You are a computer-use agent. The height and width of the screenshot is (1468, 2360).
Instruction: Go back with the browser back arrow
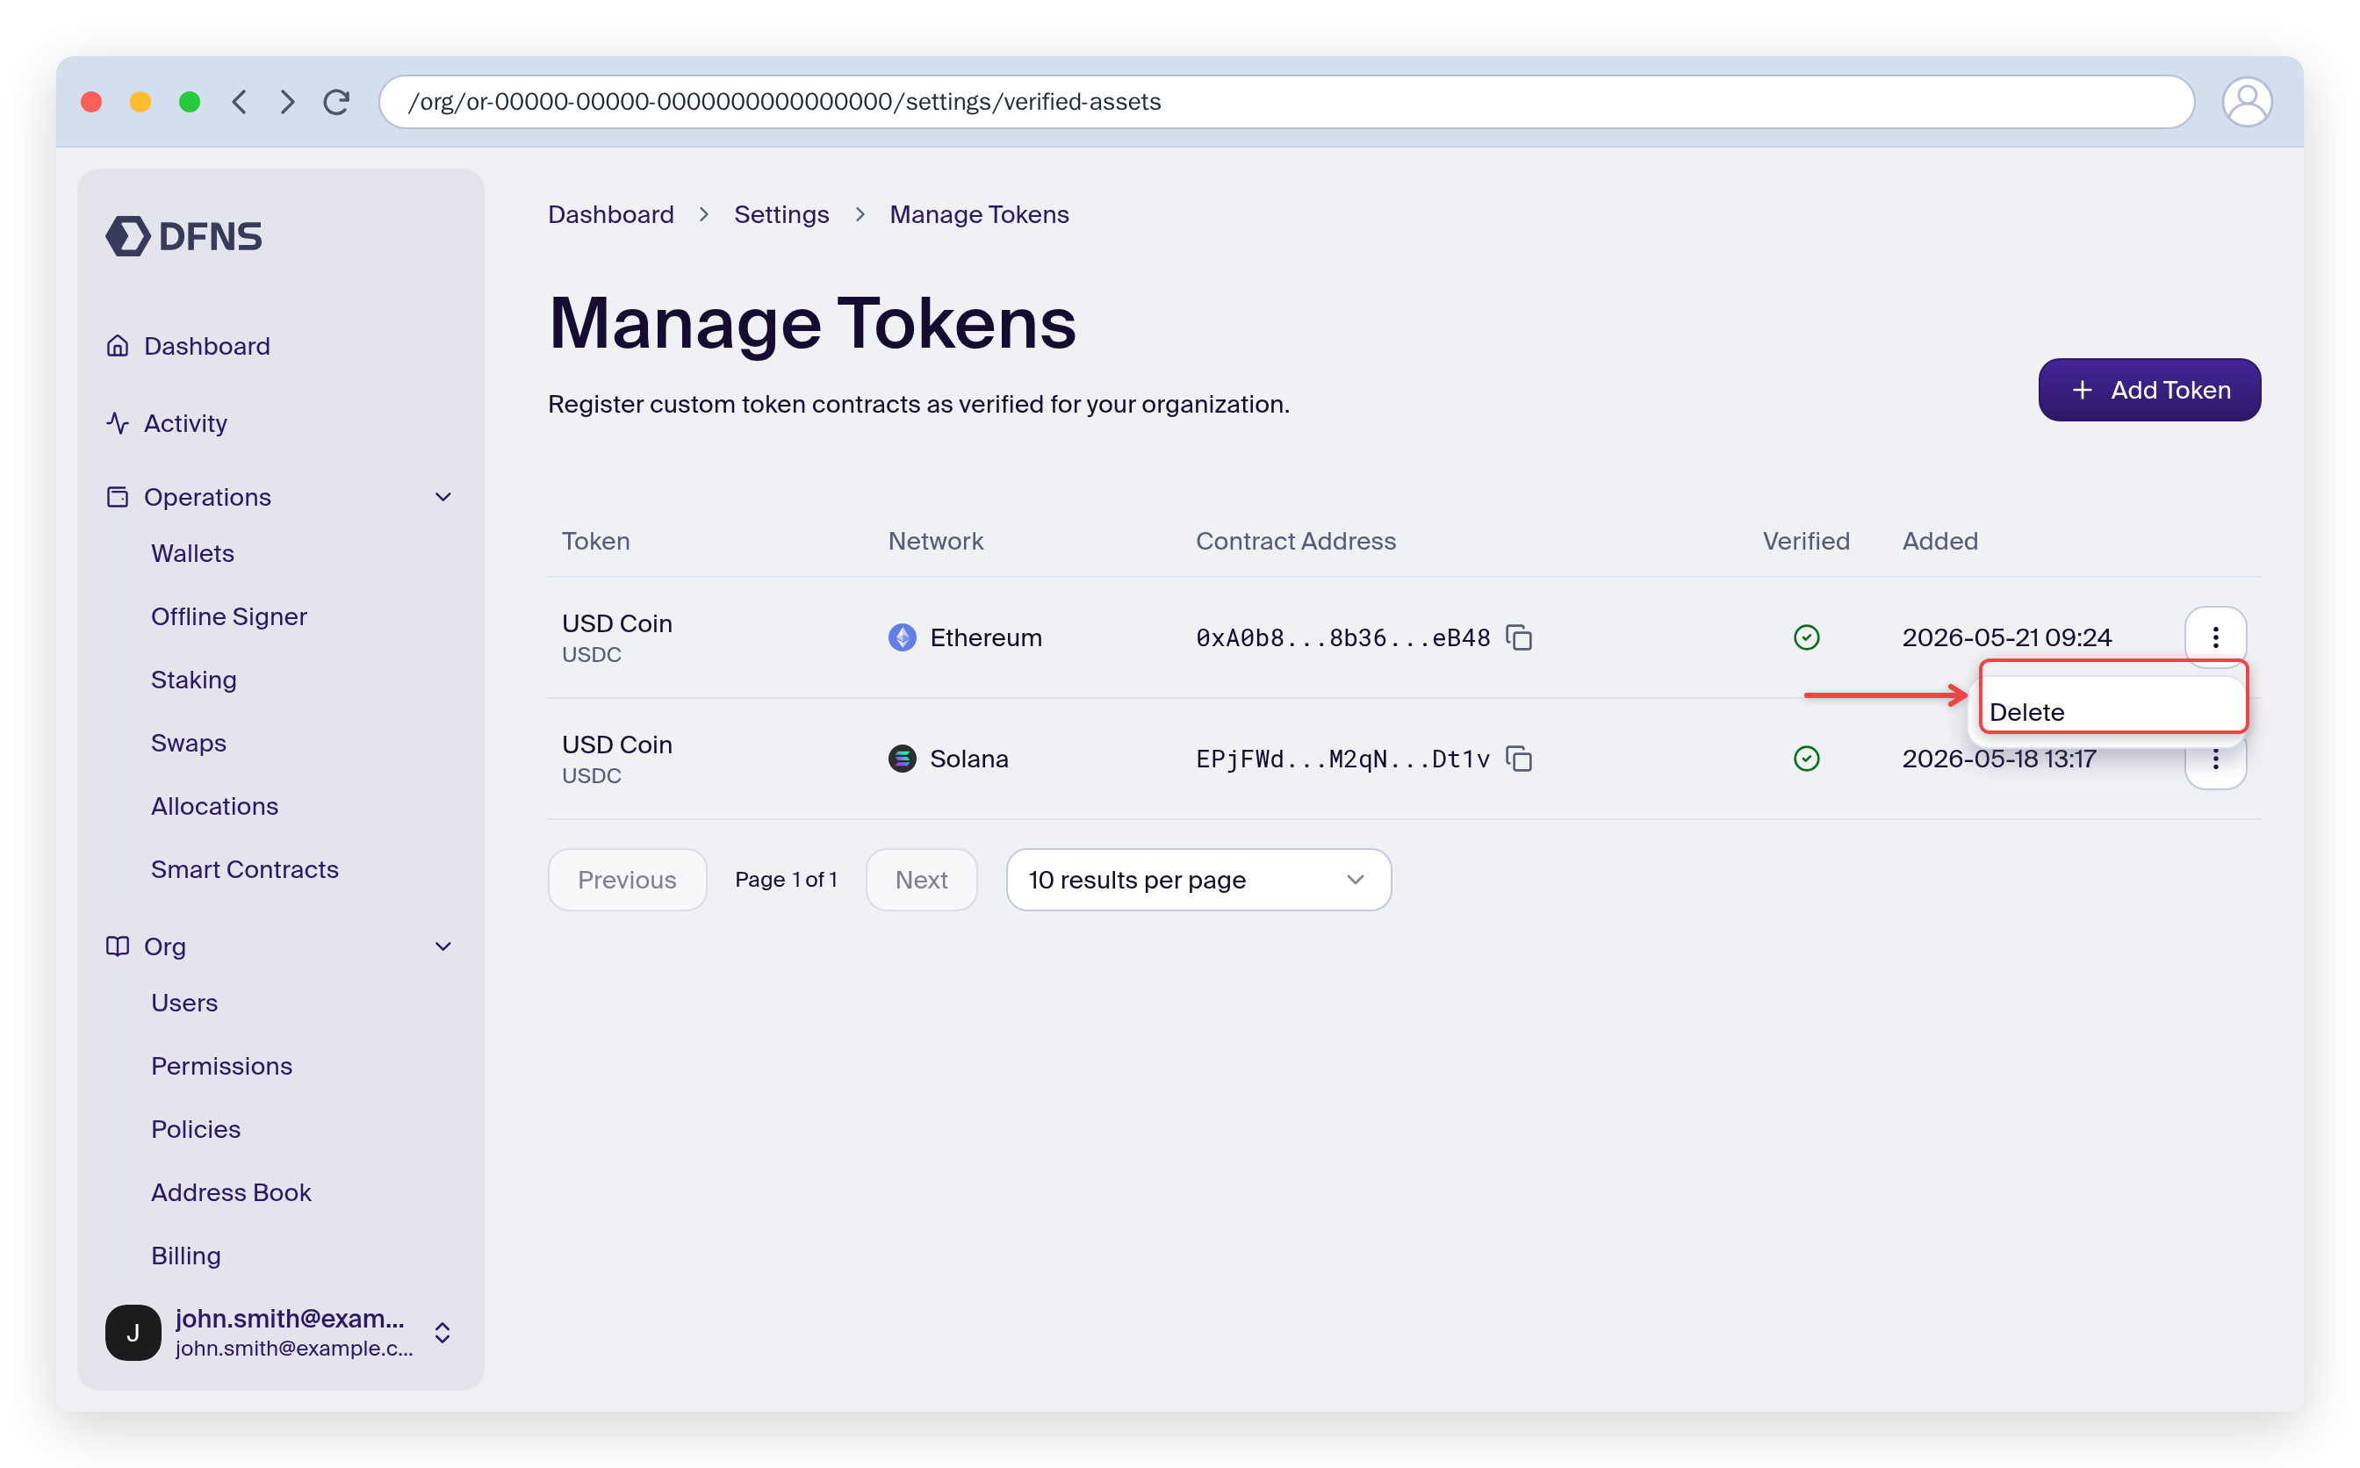pyautogui.click(x=240, y=102)
